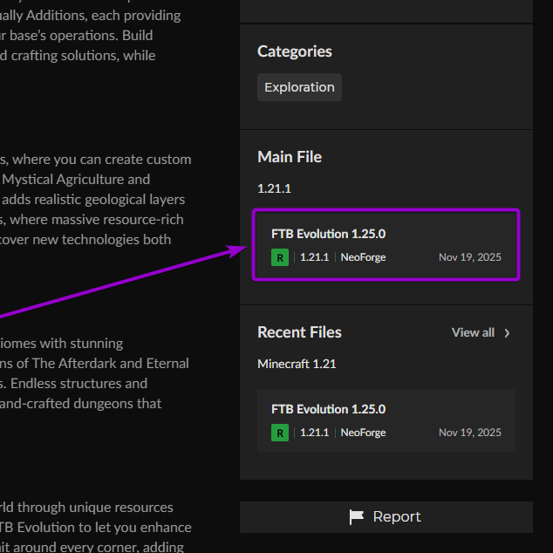Open the Main File FTB Evolution 1.25.0 card
The width and height of the screenshot is (553, 553).
386,245
